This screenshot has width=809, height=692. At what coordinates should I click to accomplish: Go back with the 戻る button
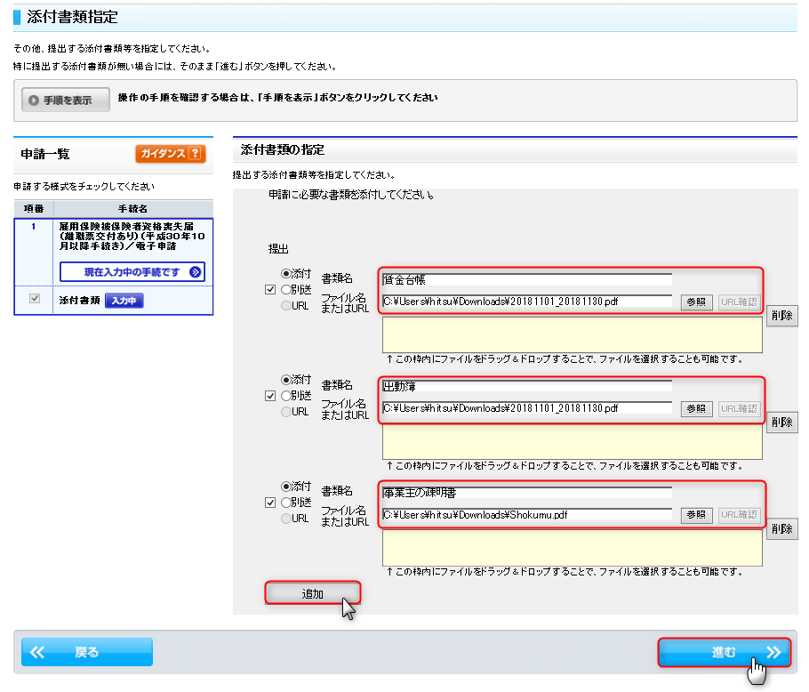pyautogui.click(x=87, y=652)
